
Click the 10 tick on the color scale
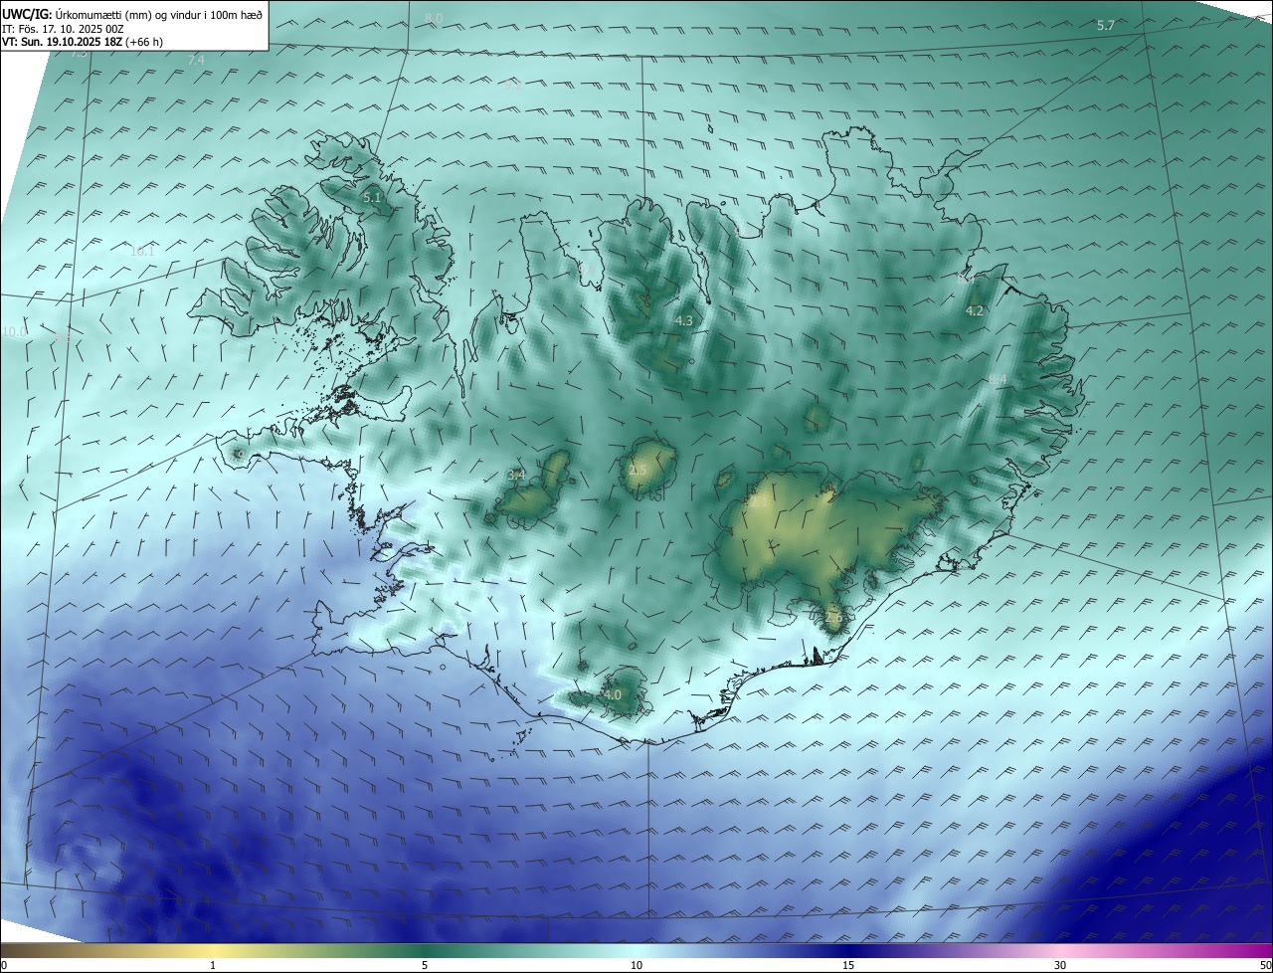click(x=636, y=965)
